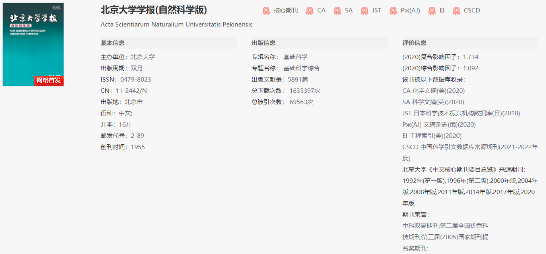Click JST 日本科学技术振兴机构数据库 entry

tap(461, 113)
